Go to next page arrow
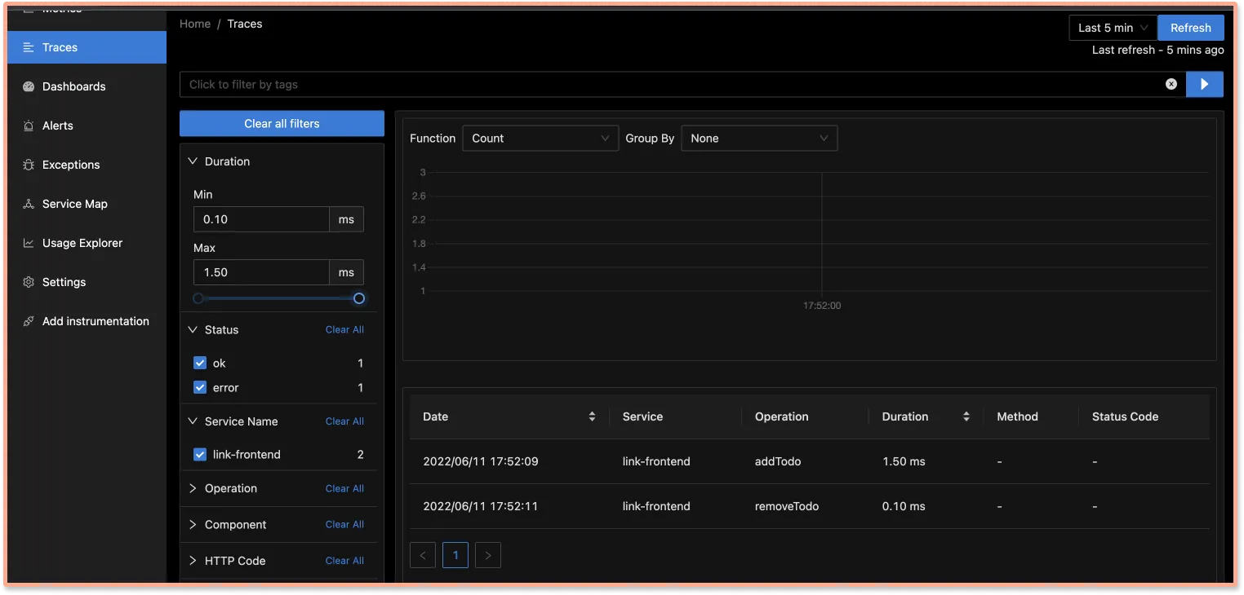Image resolution: width=1244 pixels, height=595 pixels. [488, 556]
